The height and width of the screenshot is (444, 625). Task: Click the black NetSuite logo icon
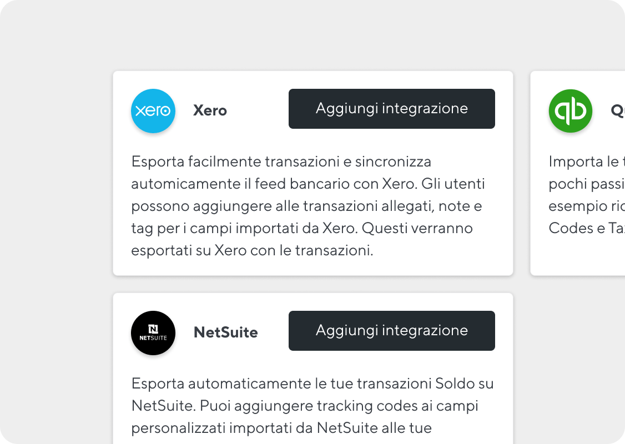pyautogui.click(x=153, y=333)
